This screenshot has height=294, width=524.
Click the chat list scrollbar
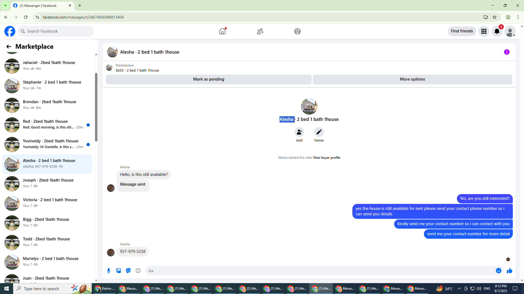96,107
